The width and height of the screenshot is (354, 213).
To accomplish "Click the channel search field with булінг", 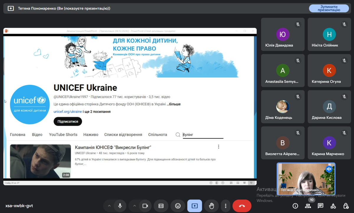I will tap(203, 135).
